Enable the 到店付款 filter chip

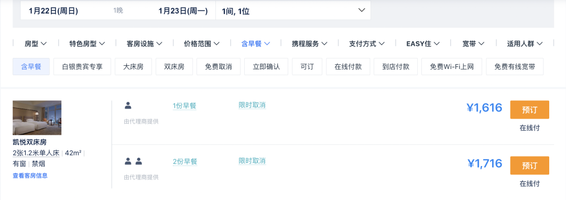point(396,66)
